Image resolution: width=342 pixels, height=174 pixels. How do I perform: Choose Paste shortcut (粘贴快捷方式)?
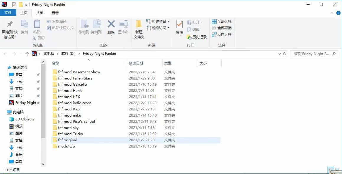60,28
